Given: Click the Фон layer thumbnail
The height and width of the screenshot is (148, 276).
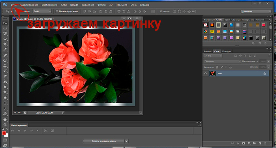Looking at the screenshot, I should (212, 73).
